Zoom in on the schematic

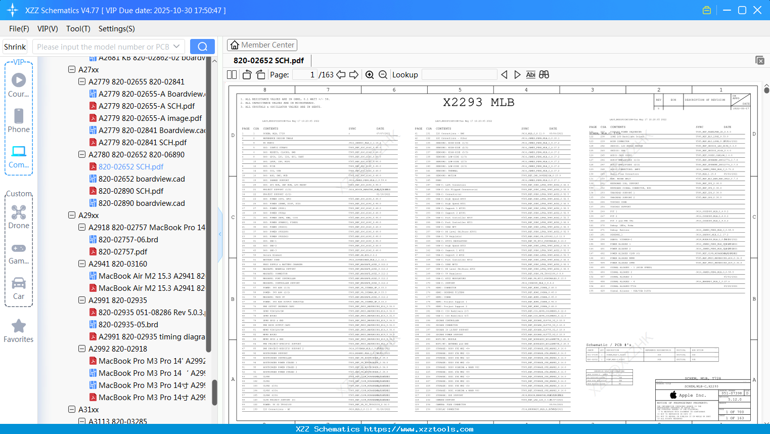click(x=370, y=75)
